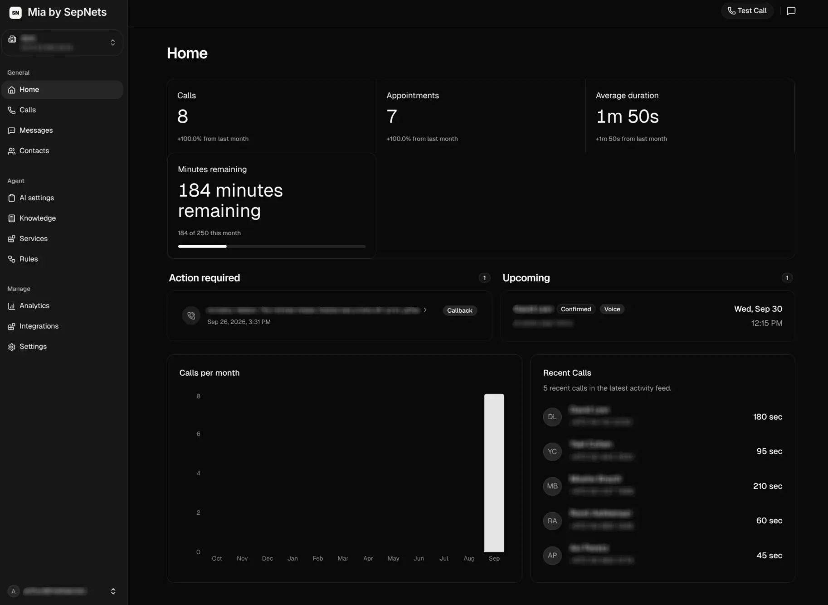Screen dimensions: 828x605
Task: Click the Upcoming count badge
Action: (x=787, y=278)
